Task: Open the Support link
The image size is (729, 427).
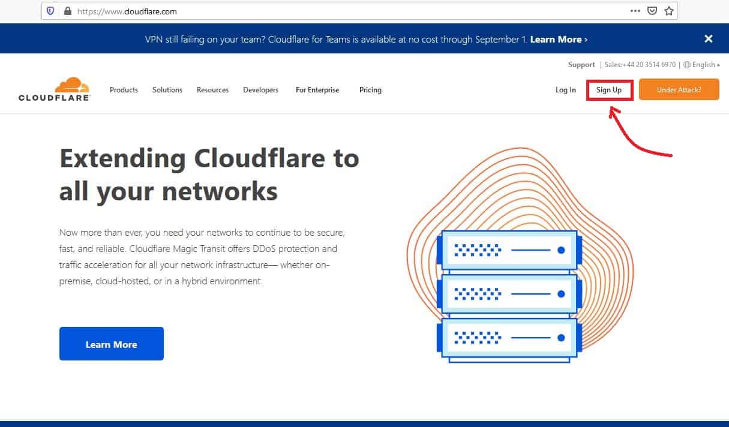Action: (581, 65)
